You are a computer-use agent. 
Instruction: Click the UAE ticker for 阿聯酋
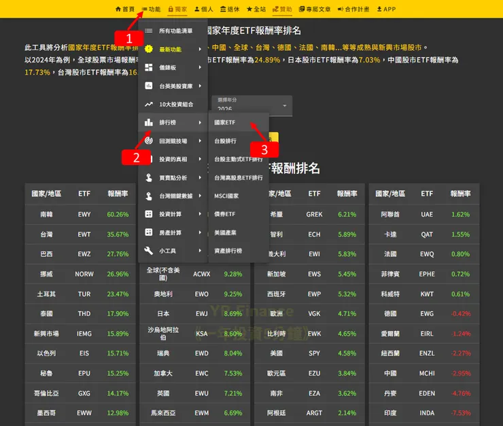[x=427, y=215]
